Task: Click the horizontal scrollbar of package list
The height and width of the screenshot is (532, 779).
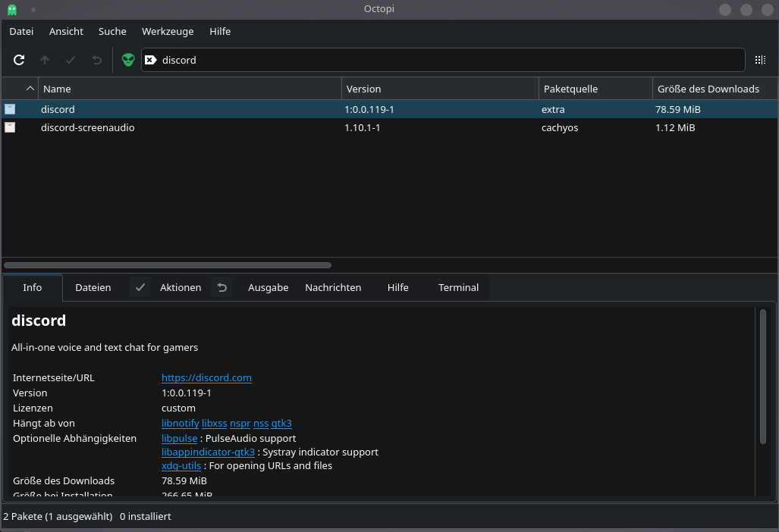Action: click(x=168, y=265)
